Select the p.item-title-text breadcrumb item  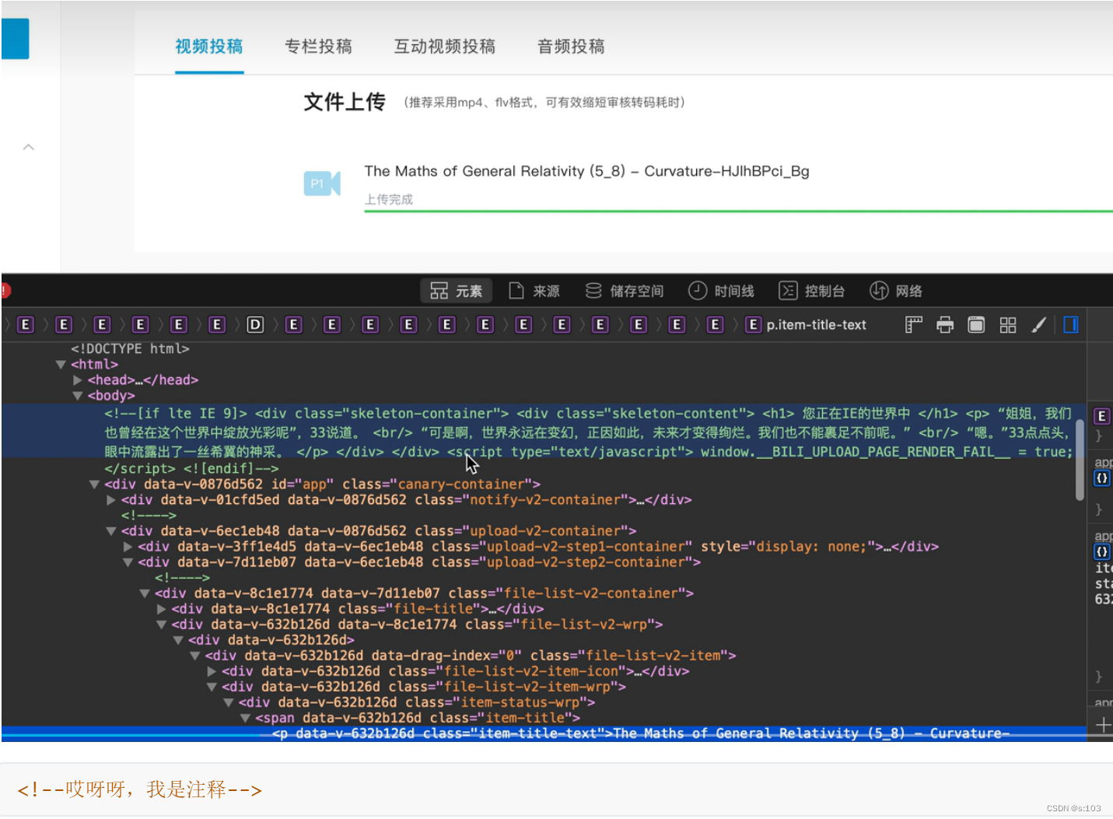tap(806, 325)
